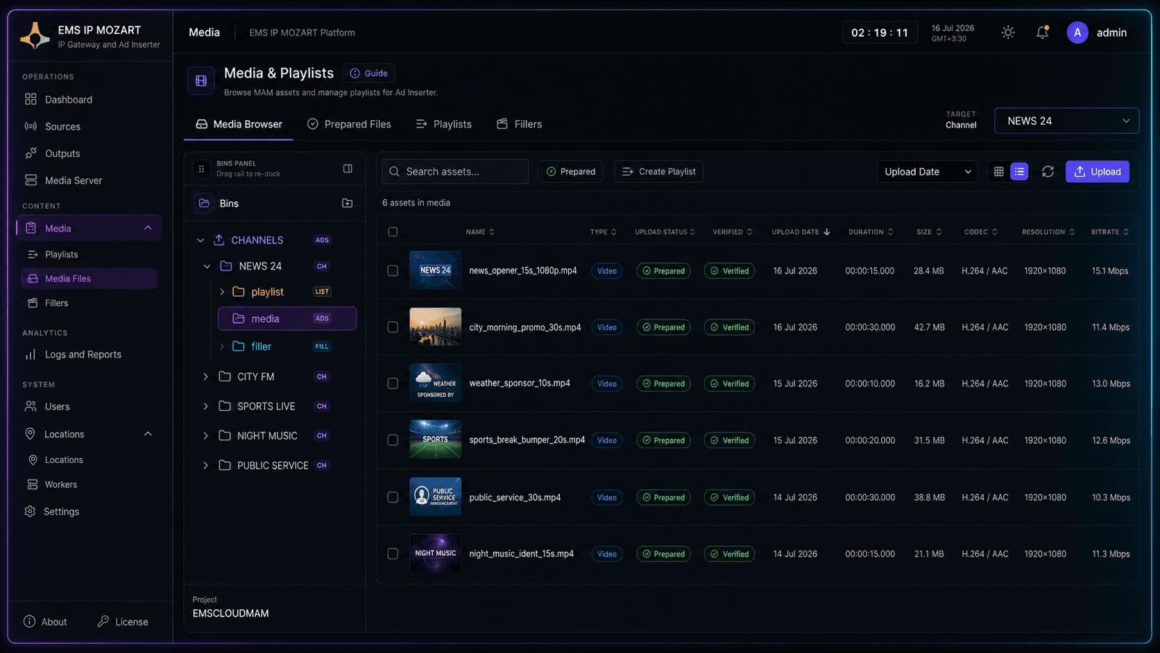Select the media bin folder
The image size is (1160, 653).
tap(287, 319)
